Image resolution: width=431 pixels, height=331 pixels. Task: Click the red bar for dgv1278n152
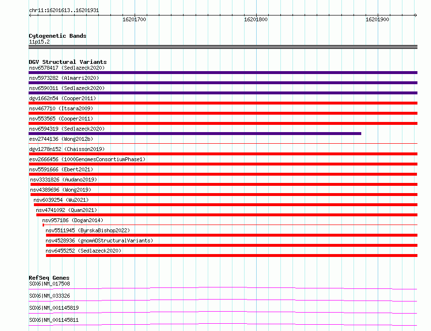(x=223, y=154)
